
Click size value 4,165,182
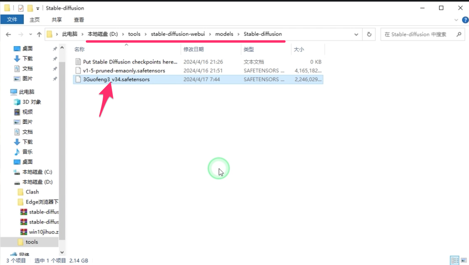point(308,71)
